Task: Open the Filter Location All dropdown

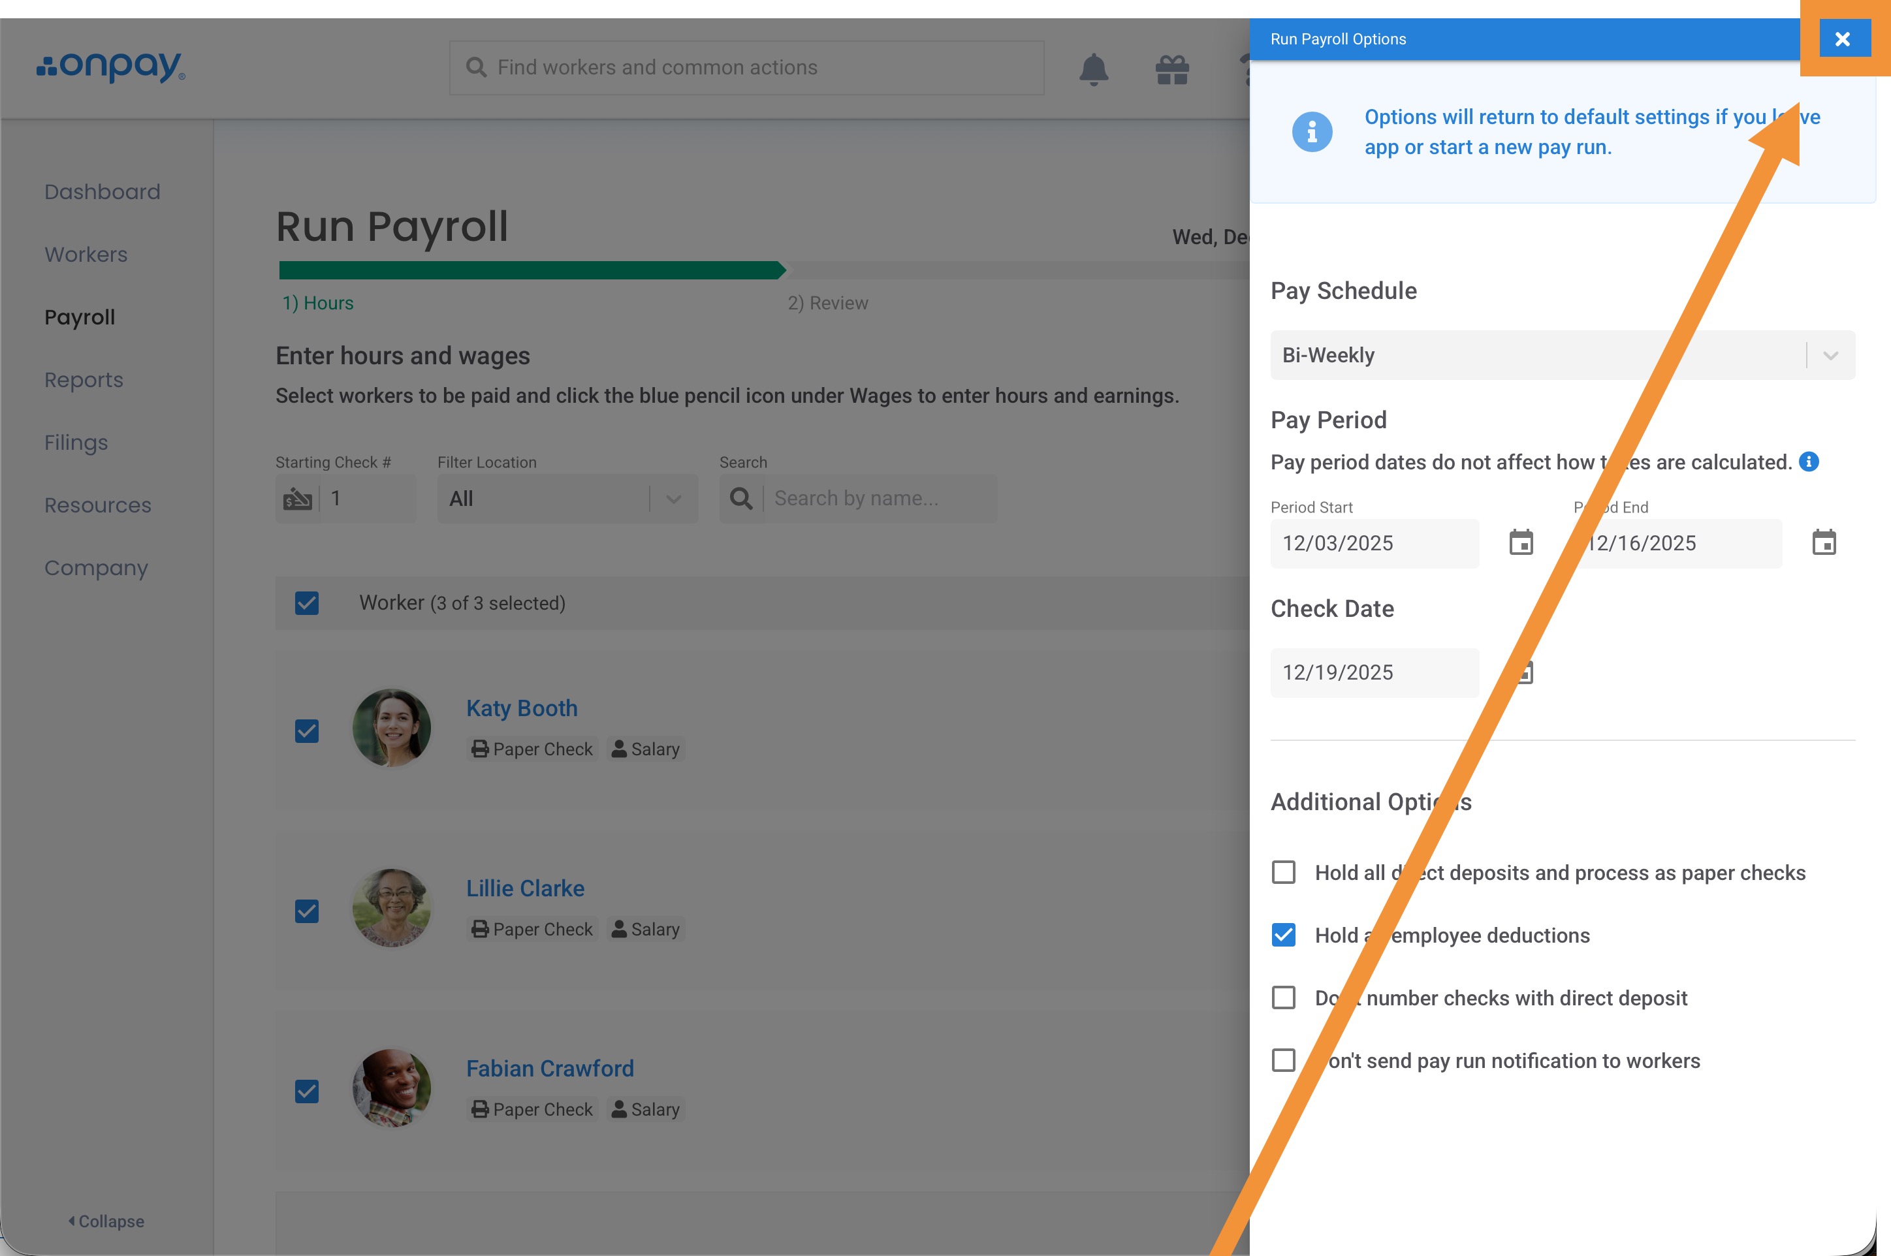Action: point(567,498)
